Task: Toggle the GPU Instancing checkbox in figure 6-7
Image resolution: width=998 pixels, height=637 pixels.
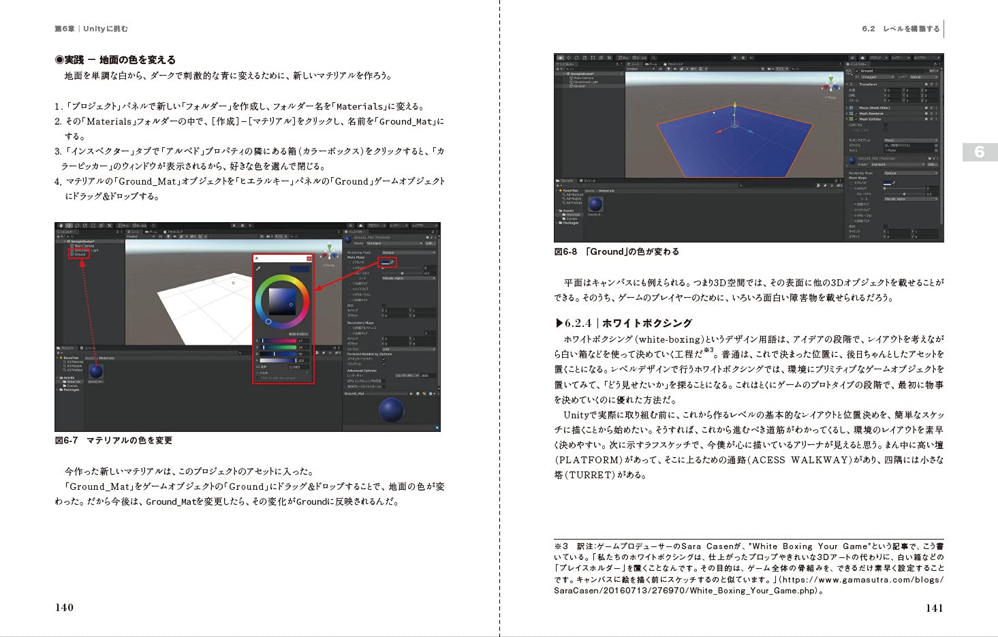Action: tap(384, 381)
